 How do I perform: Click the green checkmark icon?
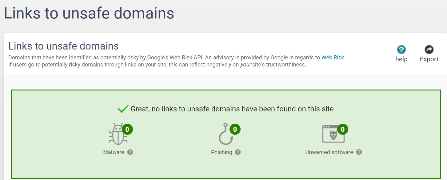123,109
